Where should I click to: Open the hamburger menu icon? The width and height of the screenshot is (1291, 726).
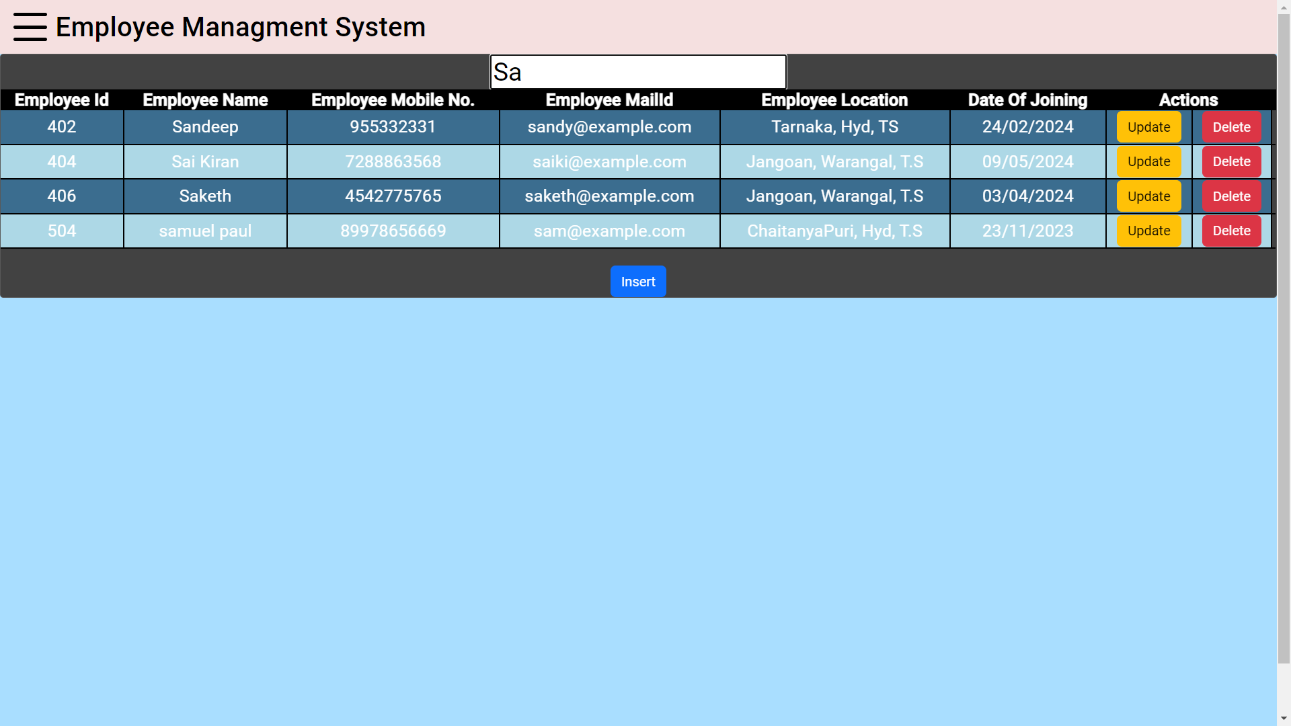click(x=30, y=27)
